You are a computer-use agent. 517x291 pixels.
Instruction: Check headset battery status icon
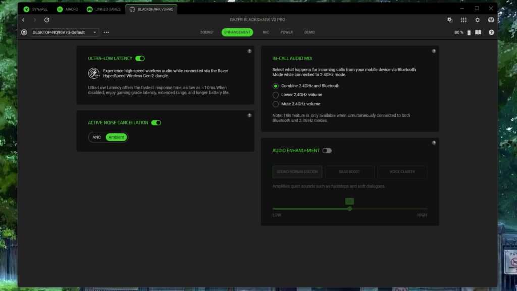469,32
